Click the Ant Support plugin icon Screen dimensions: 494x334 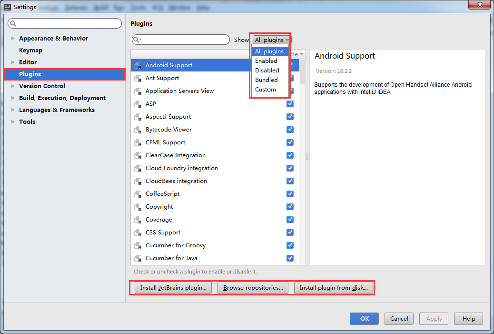click(138, 79)
